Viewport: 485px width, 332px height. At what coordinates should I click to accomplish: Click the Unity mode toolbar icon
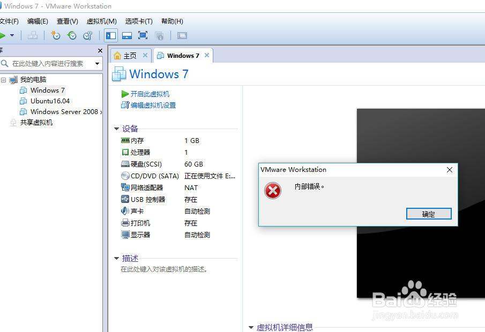coord(159,36)
